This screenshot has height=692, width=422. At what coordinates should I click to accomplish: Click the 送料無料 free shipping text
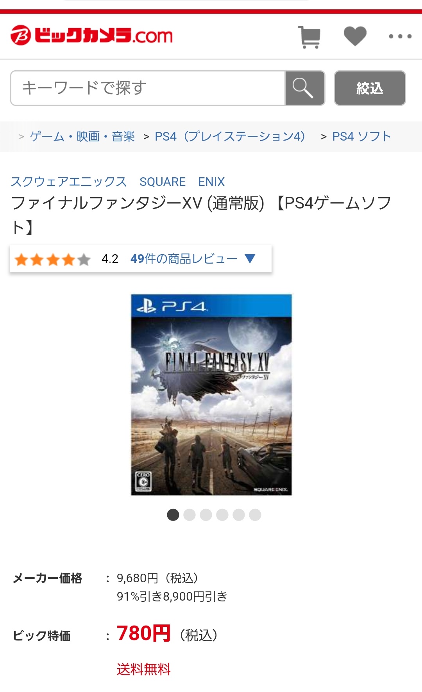[144, 669]
